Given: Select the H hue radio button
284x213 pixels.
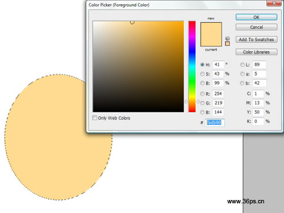Looking at the screenshot, I should pyautogui.click(x=202, y=65).
